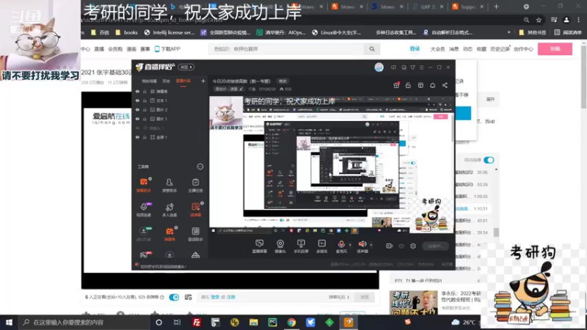This screenshot has height=330, width=587.
Task: Hide the 弹幕秀 layer with eye icon
Action: click(137, 91)
